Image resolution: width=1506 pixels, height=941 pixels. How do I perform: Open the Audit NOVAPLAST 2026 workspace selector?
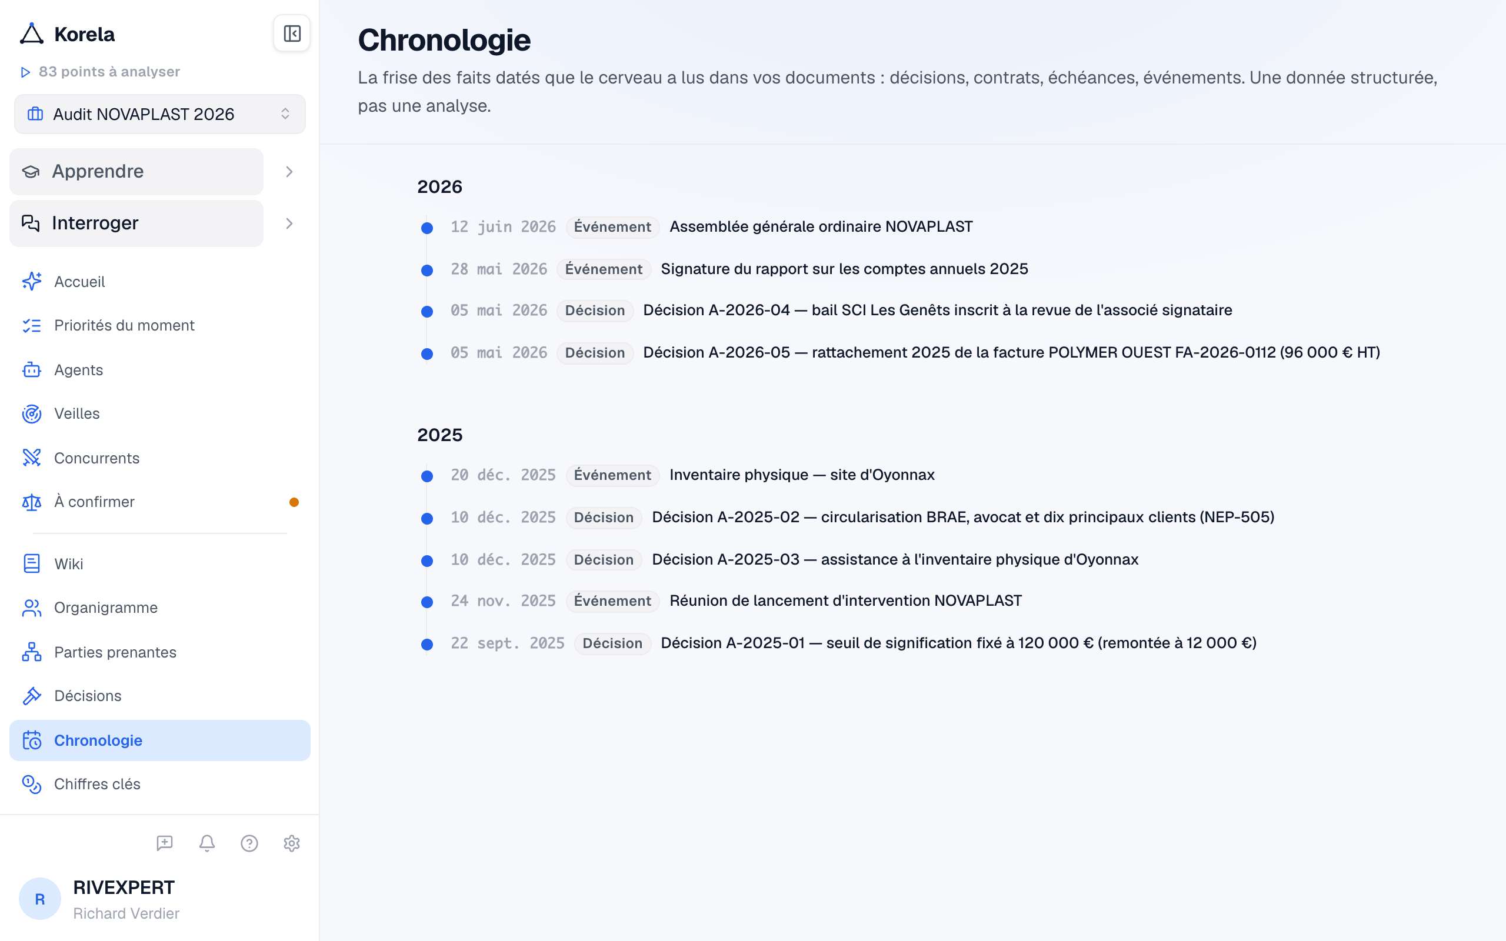(160, 114)
